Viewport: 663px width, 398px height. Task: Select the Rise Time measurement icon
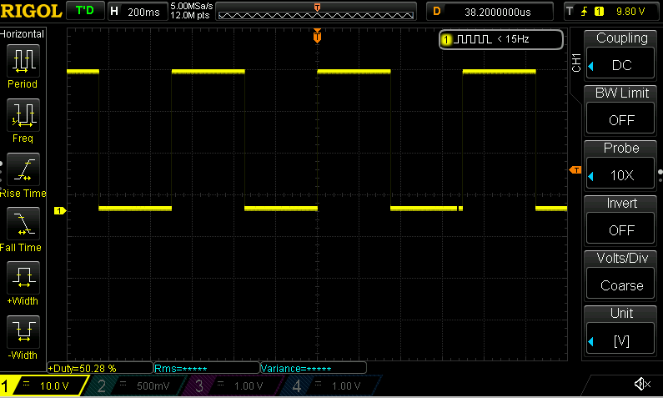pos(23,169)
